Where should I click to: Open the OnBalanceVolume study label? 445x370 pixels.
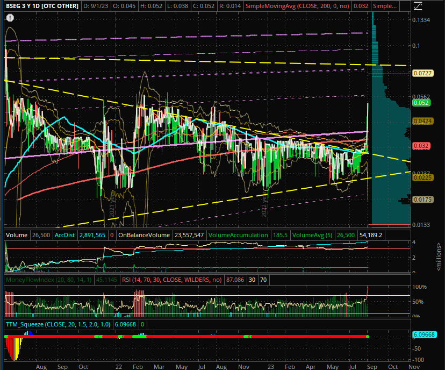(144, 235)
